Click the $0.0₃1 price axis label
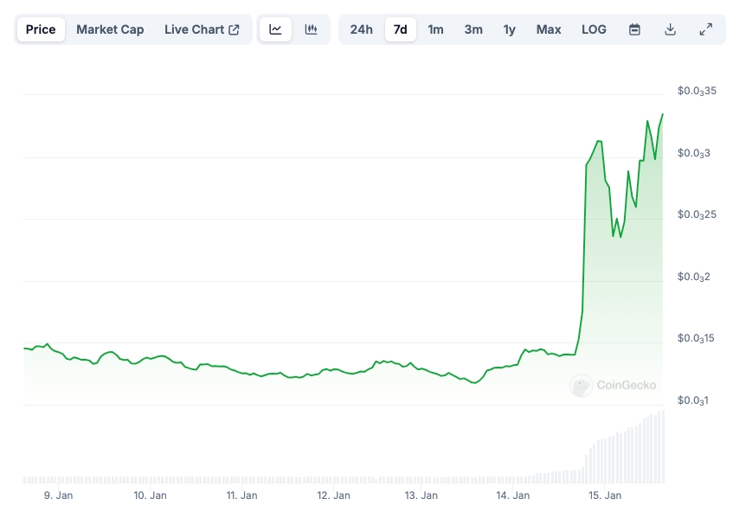 [693, 400]
